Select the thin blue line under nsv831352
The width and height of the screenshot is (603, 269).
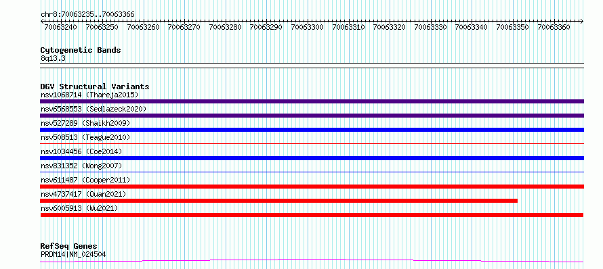click(312, 172)
